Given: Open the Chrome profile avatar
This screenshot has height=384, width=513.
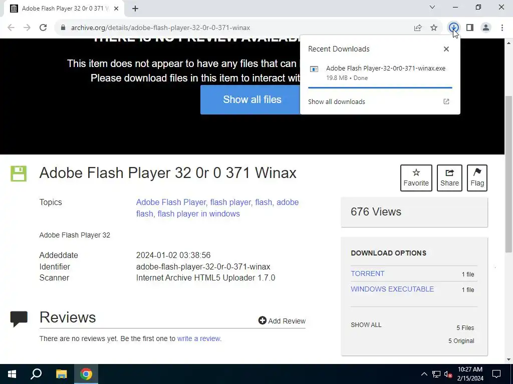Looking at the screenshot, I should [x=486, y=28].
